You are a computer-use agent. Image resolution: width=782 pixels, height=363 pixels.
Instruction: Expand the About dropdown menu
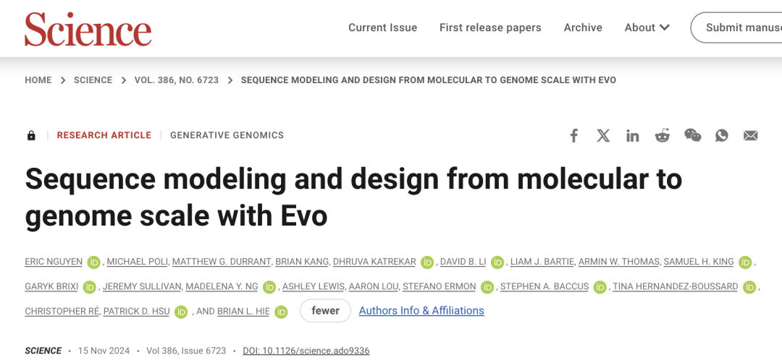pyautogui.click(x=647, y=27)
